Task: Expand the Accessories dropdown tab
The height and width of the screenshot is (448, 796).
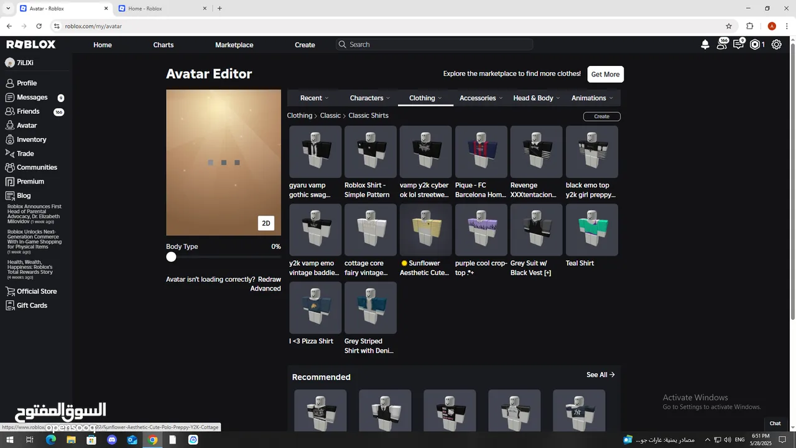Action: (x=481, y=98)
